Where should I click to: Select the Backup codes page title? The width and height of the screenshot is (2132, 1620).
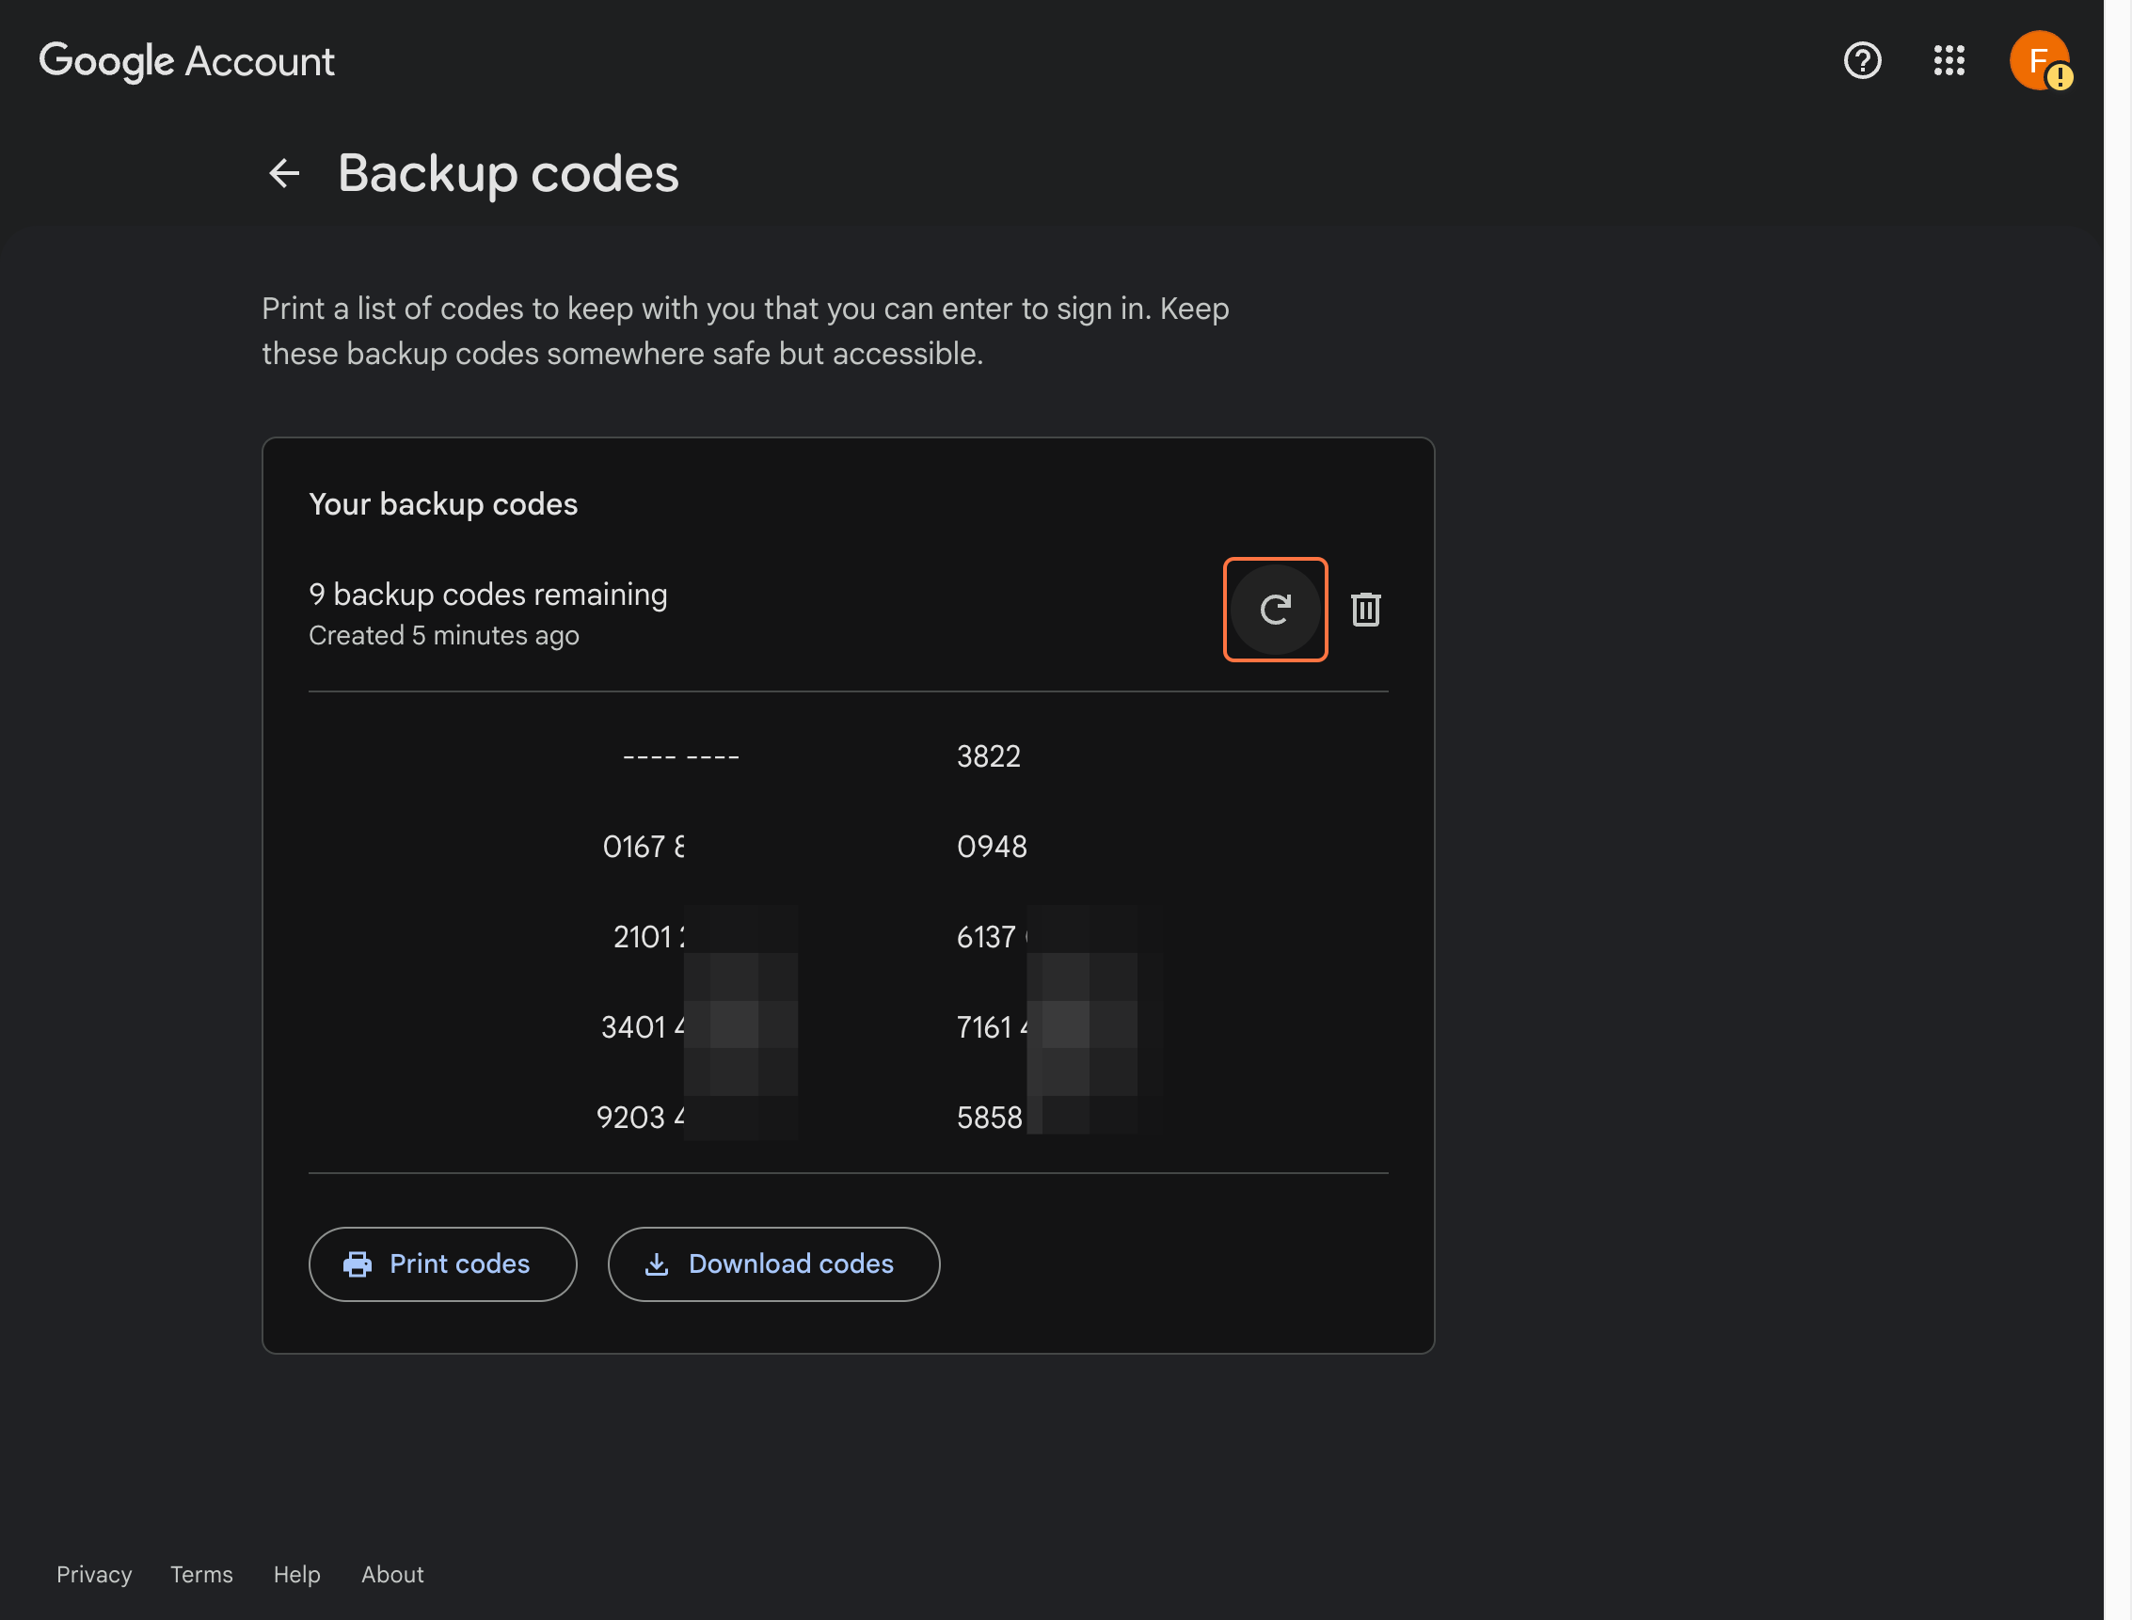pos(509,173)
